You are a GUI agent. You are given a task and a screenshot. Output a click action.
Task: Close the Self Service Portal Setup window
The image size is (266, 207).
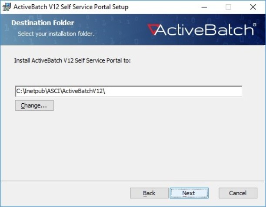pos(253,7)
